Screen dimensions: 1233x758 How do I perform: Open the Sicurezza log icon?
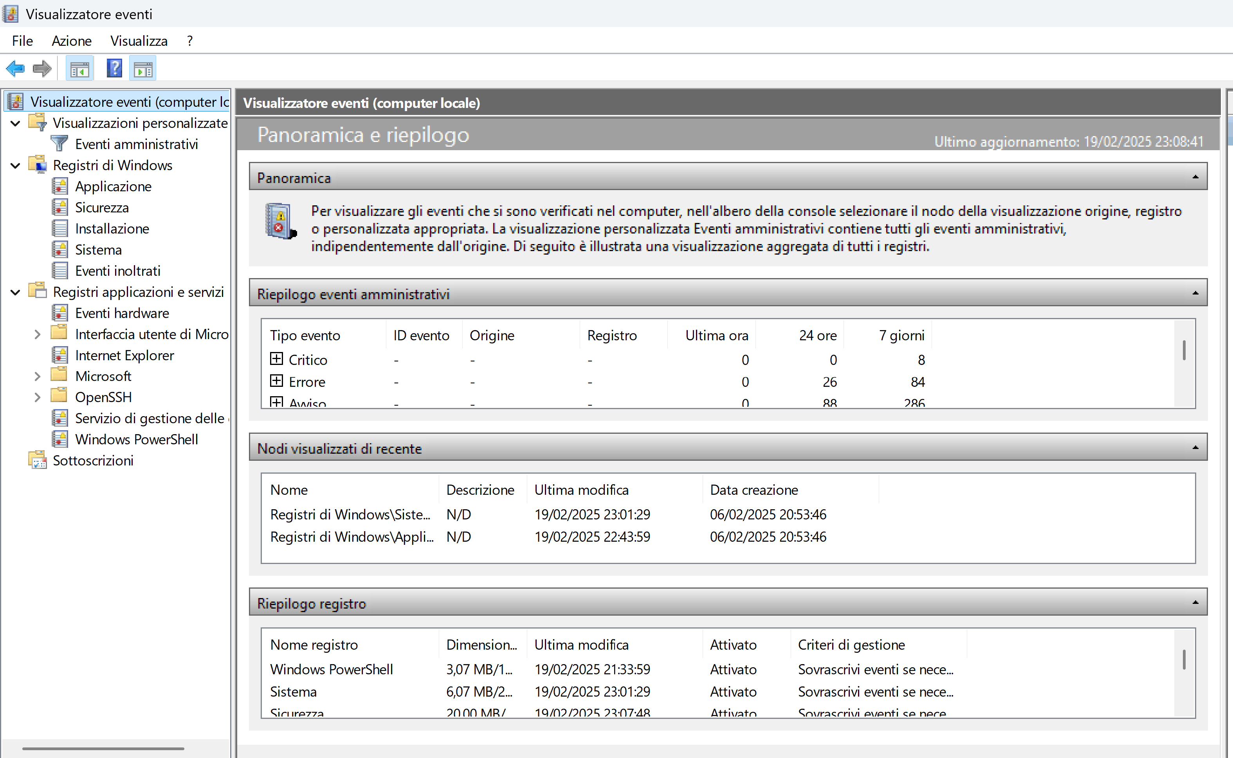pyautogui.click(x=60, y=207)
